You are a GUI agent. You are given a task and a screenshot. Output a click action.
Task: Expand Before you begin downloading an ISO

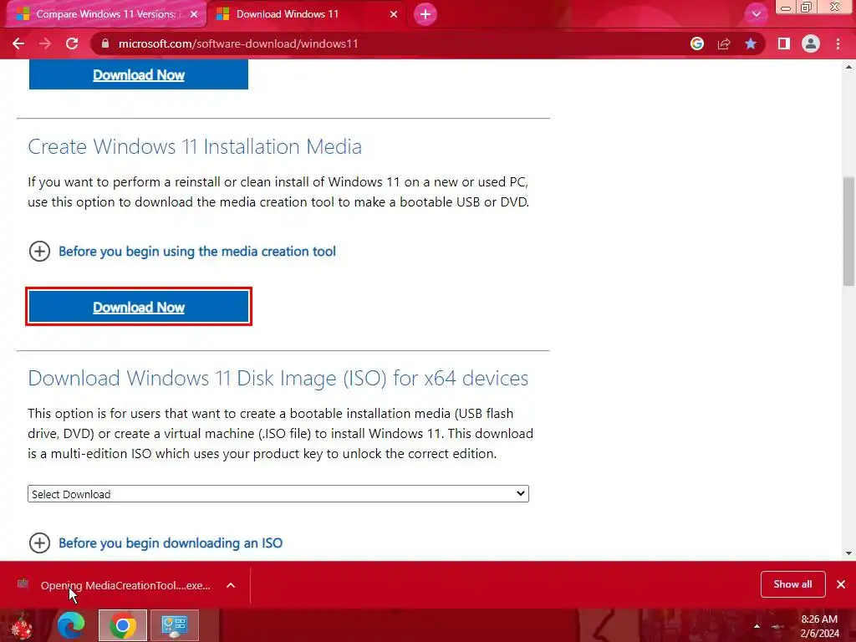pos(171,543)
